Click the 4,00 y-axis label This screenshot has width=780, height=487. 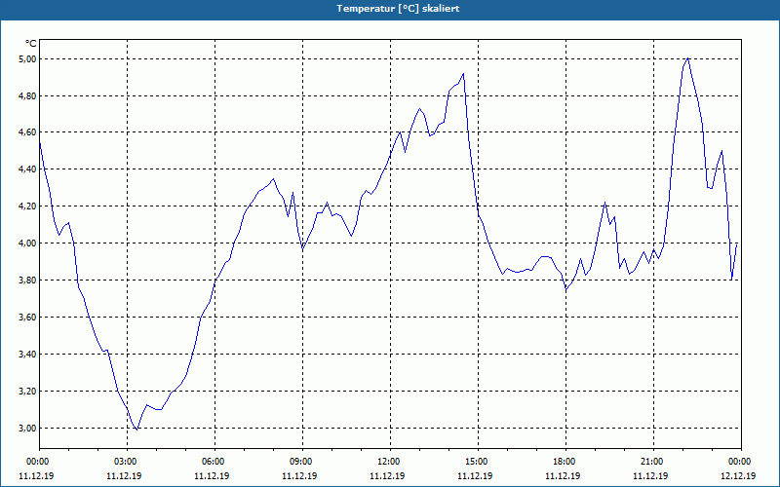pyautogui.click(x=28, y=243)
